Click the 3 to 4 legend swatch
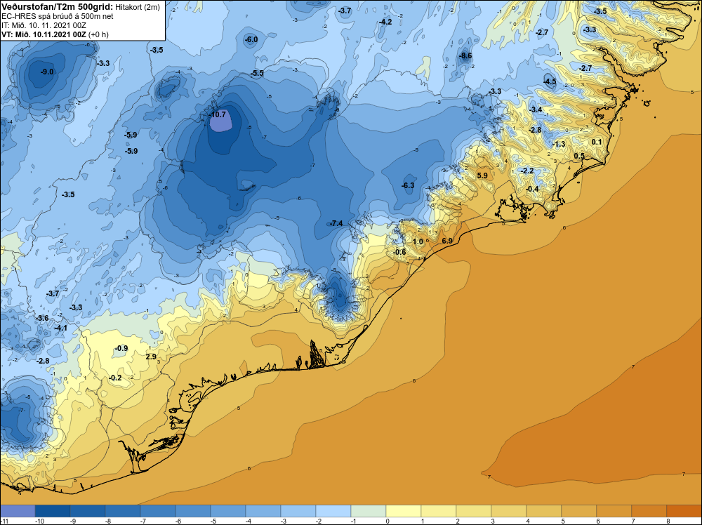 (x=509, y=511)
